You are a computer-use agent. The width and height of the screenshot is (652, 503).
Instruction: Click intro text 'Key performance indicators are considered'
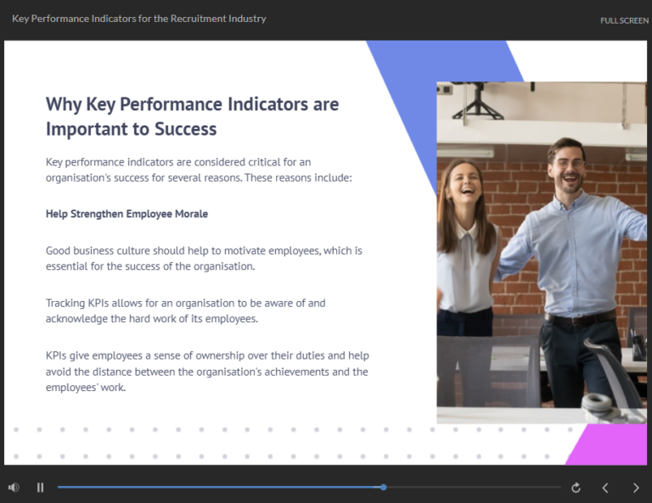pyautogui.click(x=199, y=170)
